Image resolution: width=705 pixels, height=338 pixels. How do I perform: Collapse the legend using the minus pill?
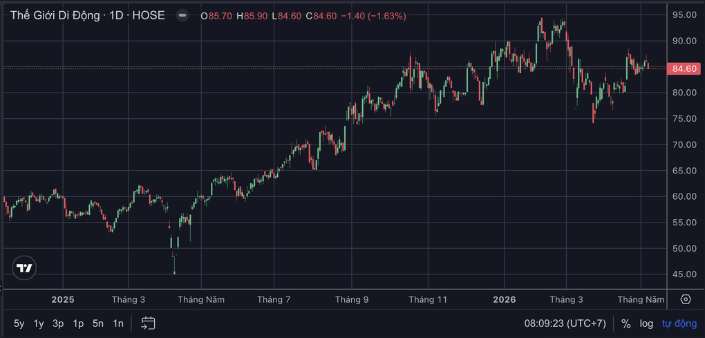click(182, 16)
